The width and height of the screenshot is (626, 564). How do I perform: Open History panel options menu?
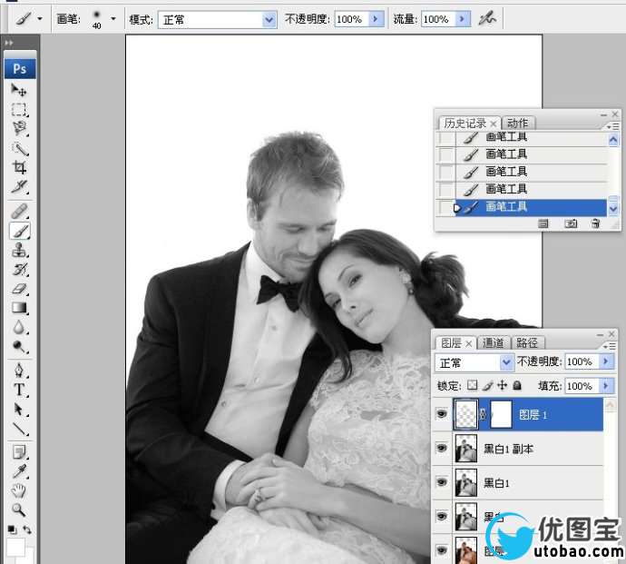(x=612, y=126)
